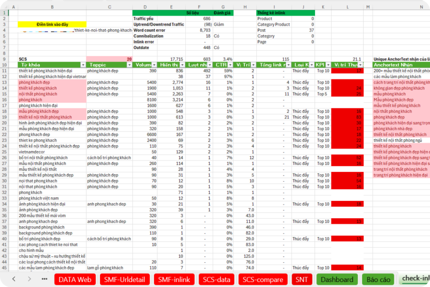Open the check-inlink sheet tab
This screenshot has width=430, height=287.
(x=414, y=278)
